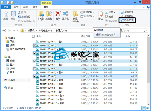Select Network (网络) in navigation pane
The width and height of the screenshot is (151, 111).
pos(9,88)
